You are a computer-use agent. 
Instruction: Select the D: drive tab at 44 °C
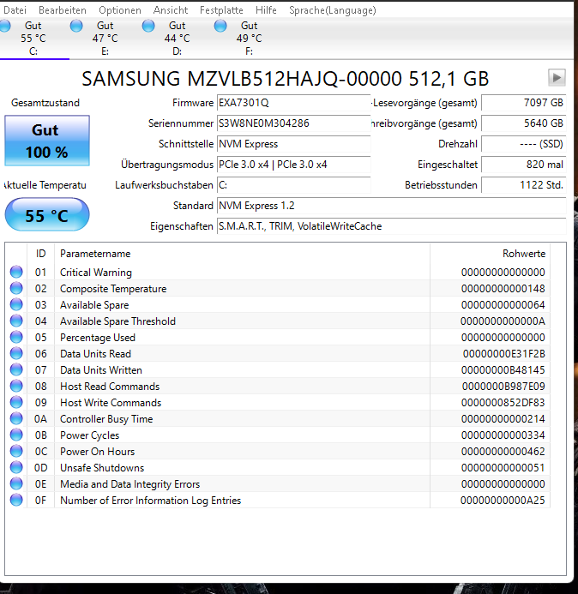177,39
